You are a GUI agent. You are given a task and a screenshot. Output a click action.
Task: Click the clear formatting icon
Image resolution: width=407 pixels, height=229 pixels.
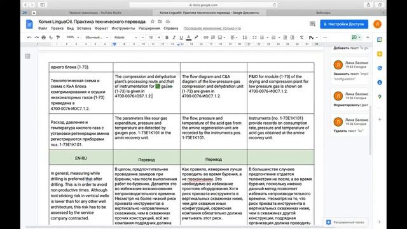[x=301, y=38]
